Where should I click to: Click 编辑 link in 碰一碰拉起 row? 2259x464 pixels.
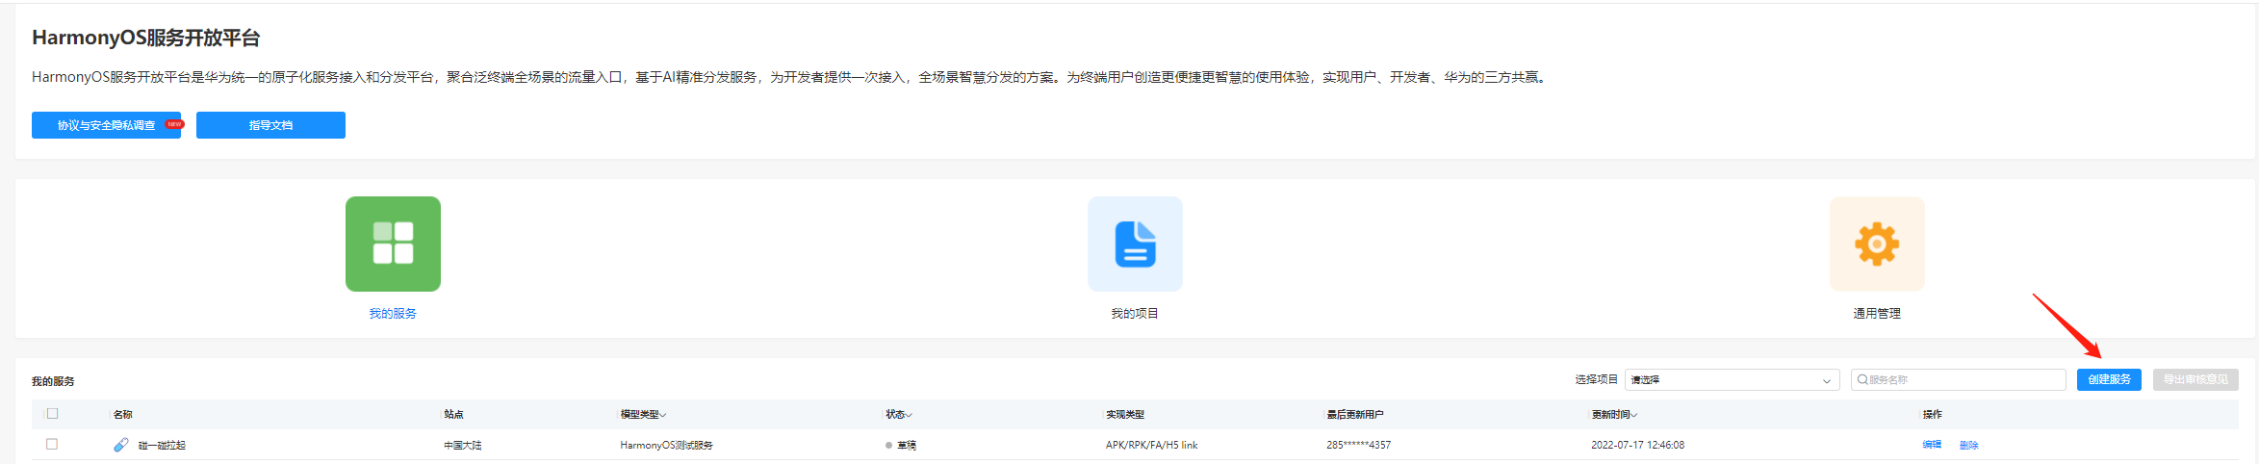click(x=1932, y=445)
